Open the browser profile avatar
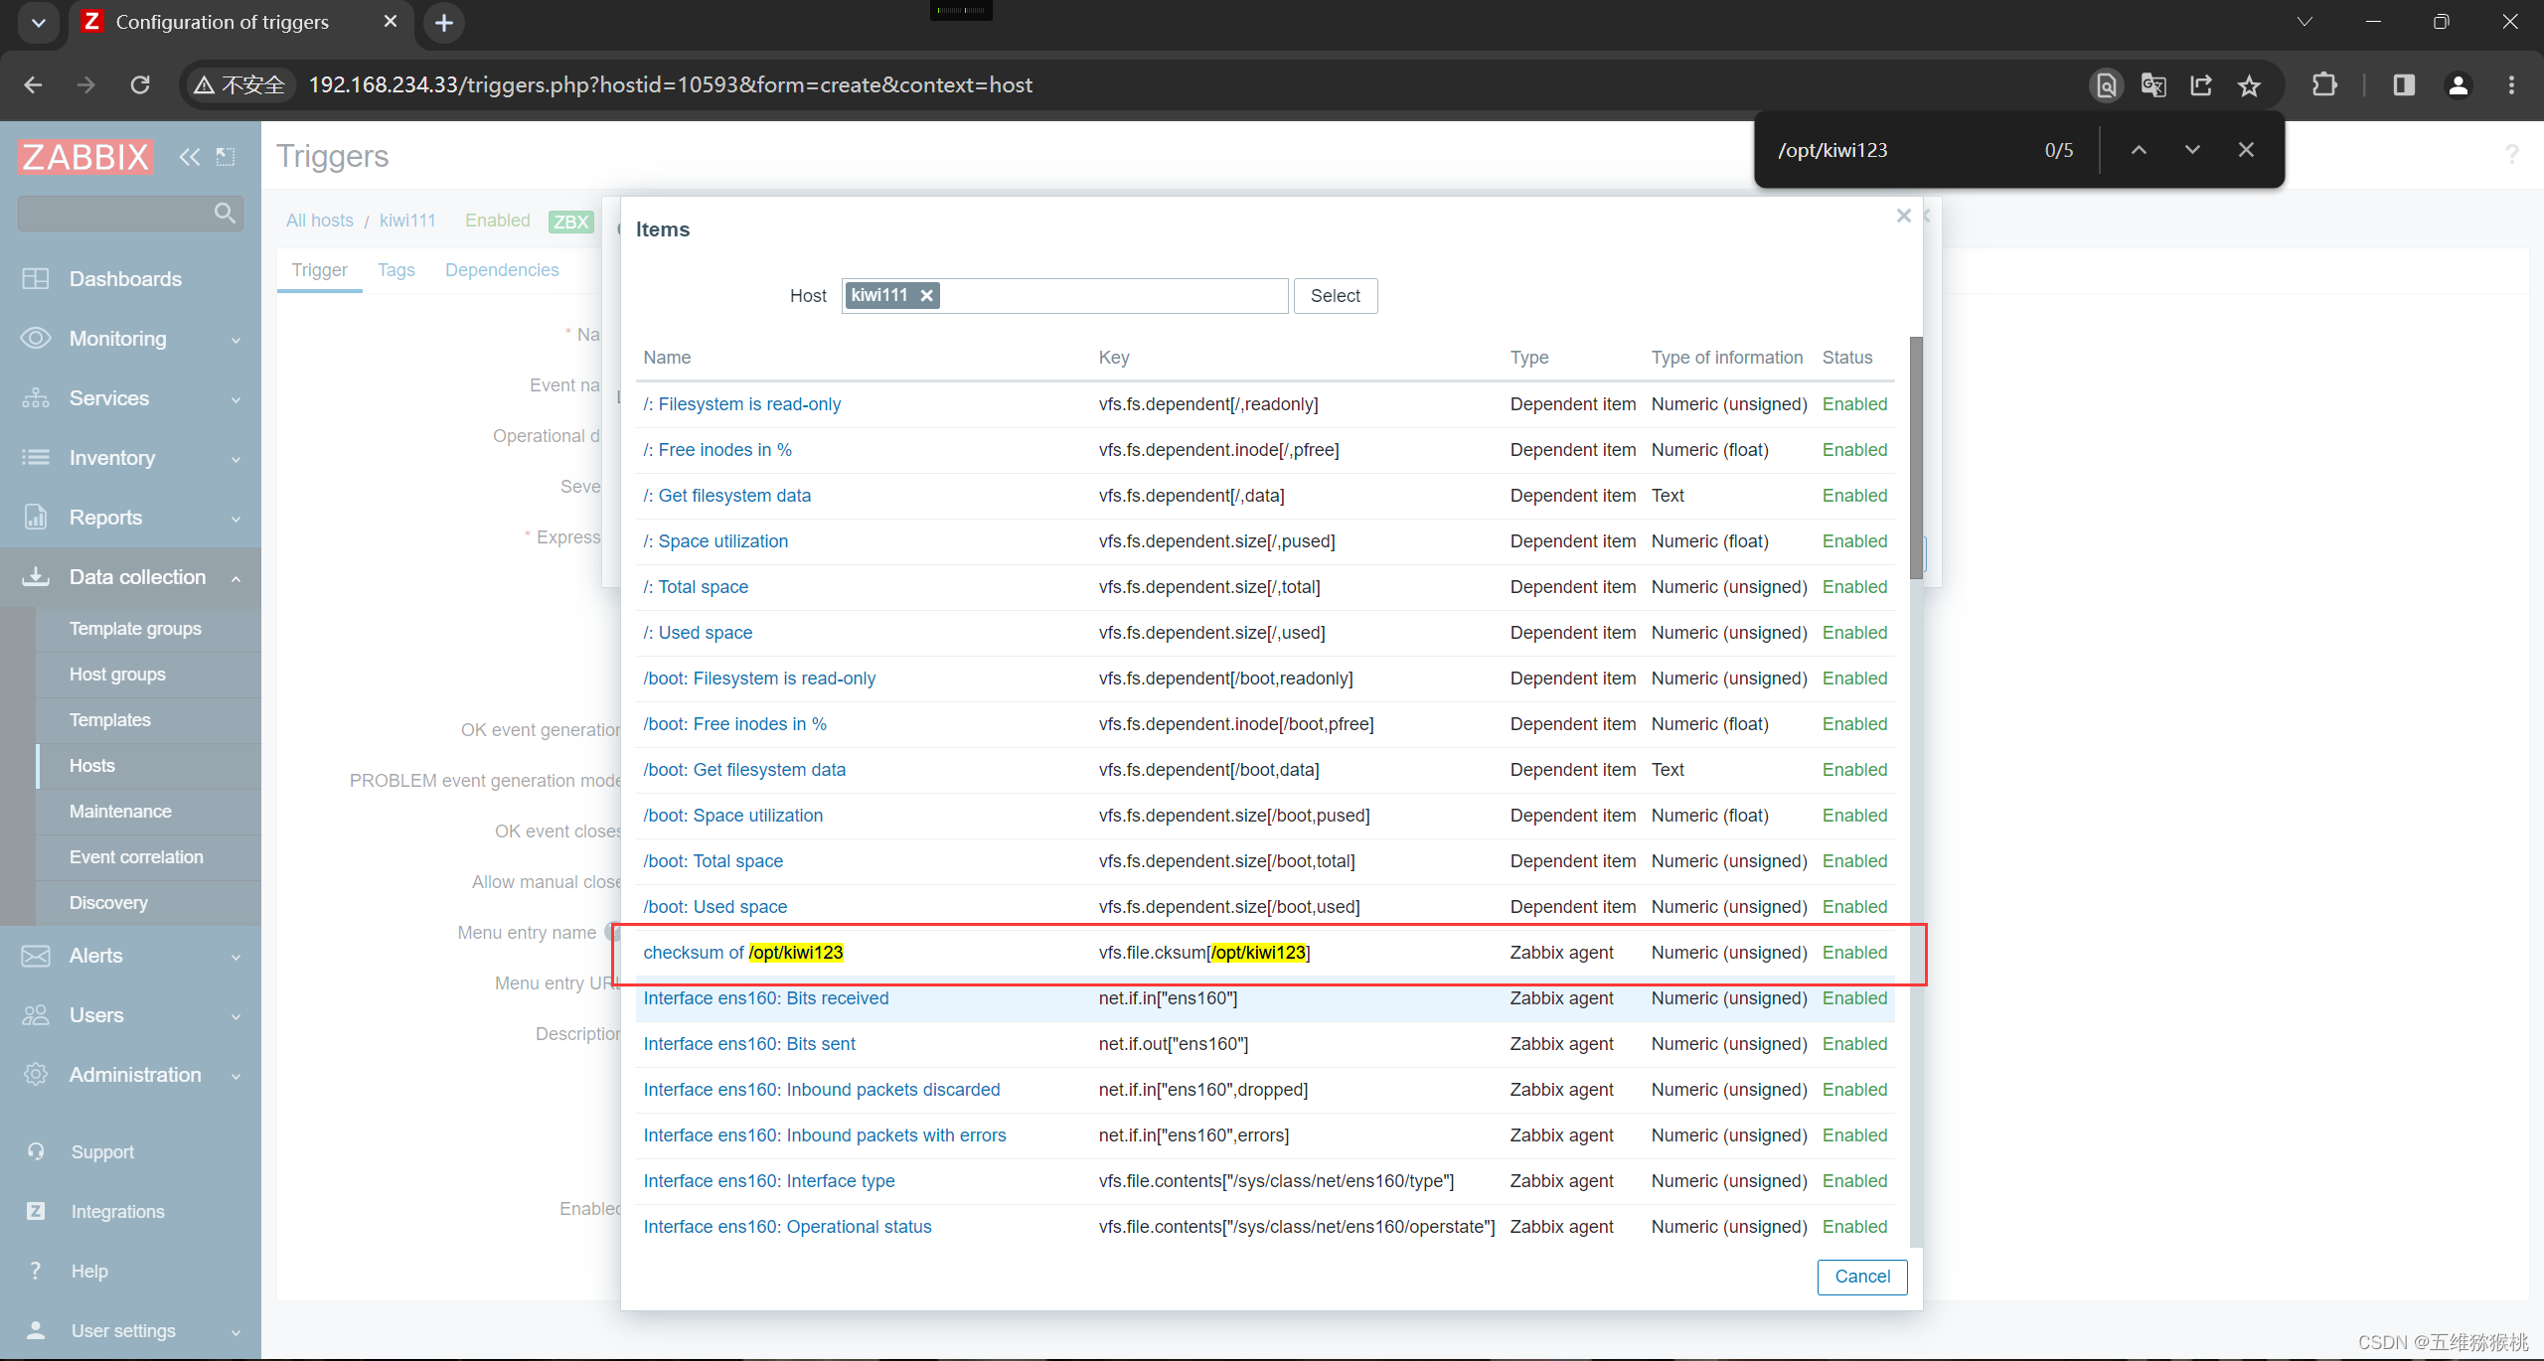 coord(2459,85)
